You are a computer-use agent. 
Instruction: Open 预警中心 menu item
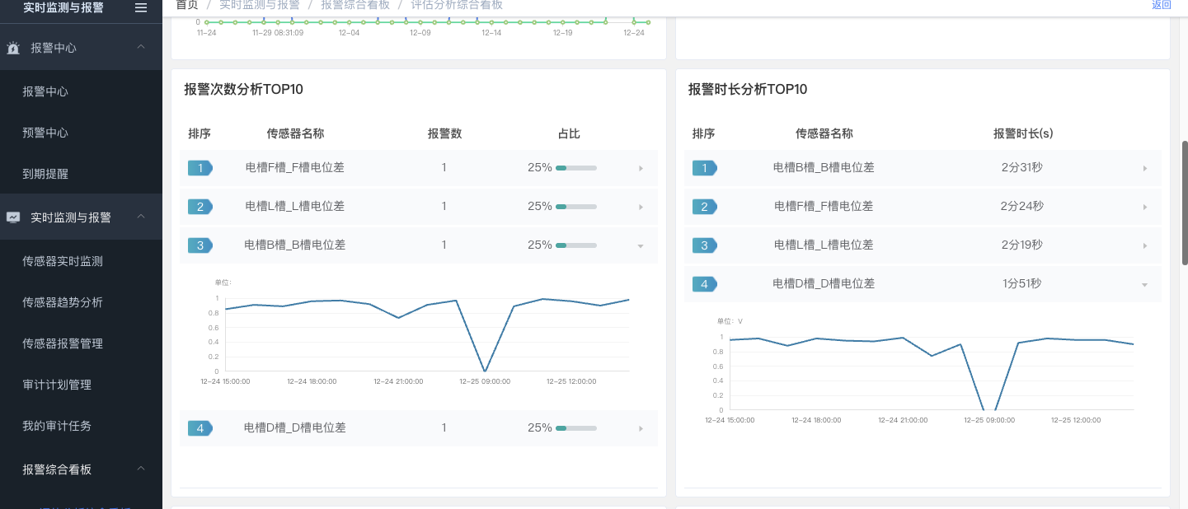click(45, 133)
